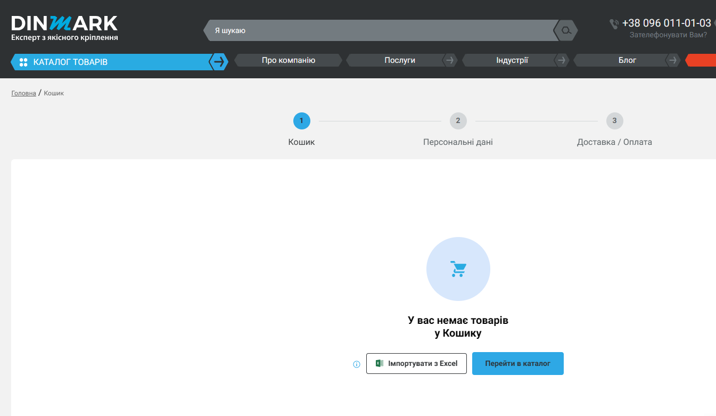Click the Зателефонувати Вам? link

pos(668,35)
